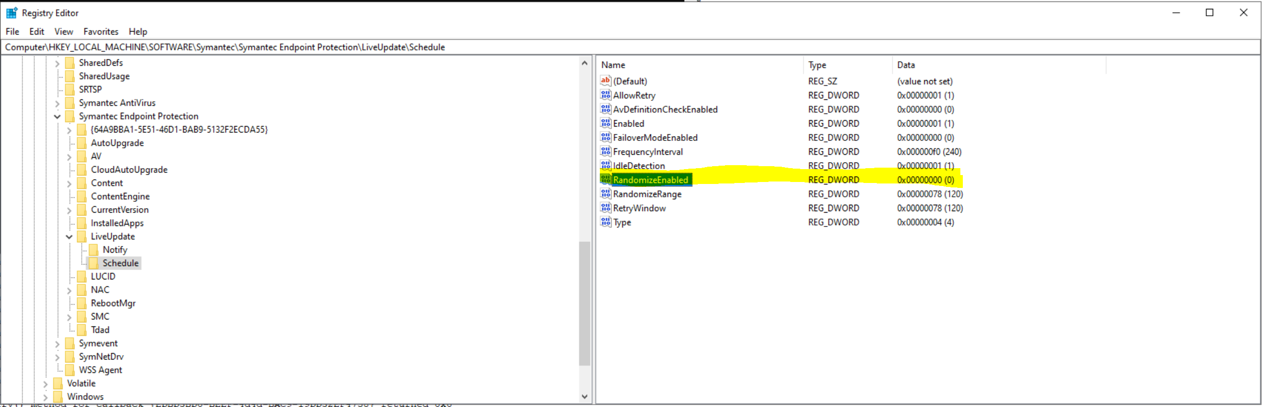Expand the SharedDefs key
Image resolution: width=1264 pixels, height=407 pixels.
click(57, 63)
